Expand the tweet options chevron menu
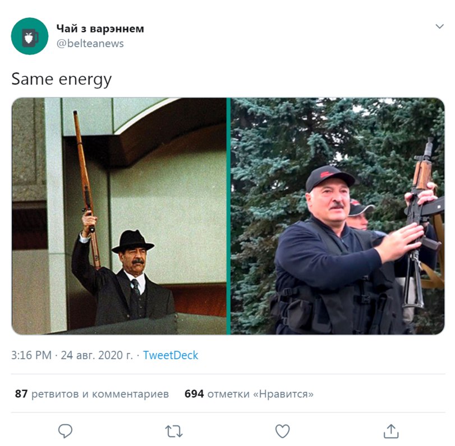The image size is (455, 446). [439, 26]
